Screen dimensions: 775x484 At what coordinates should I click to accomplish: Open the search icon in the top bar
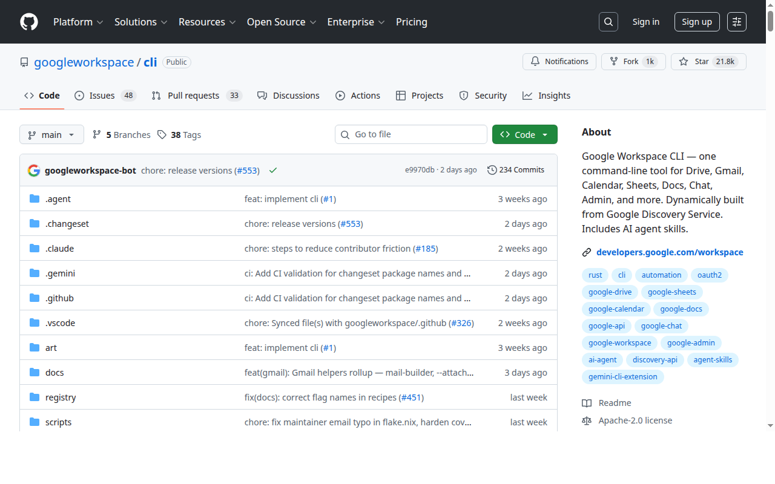click(608, 22)
